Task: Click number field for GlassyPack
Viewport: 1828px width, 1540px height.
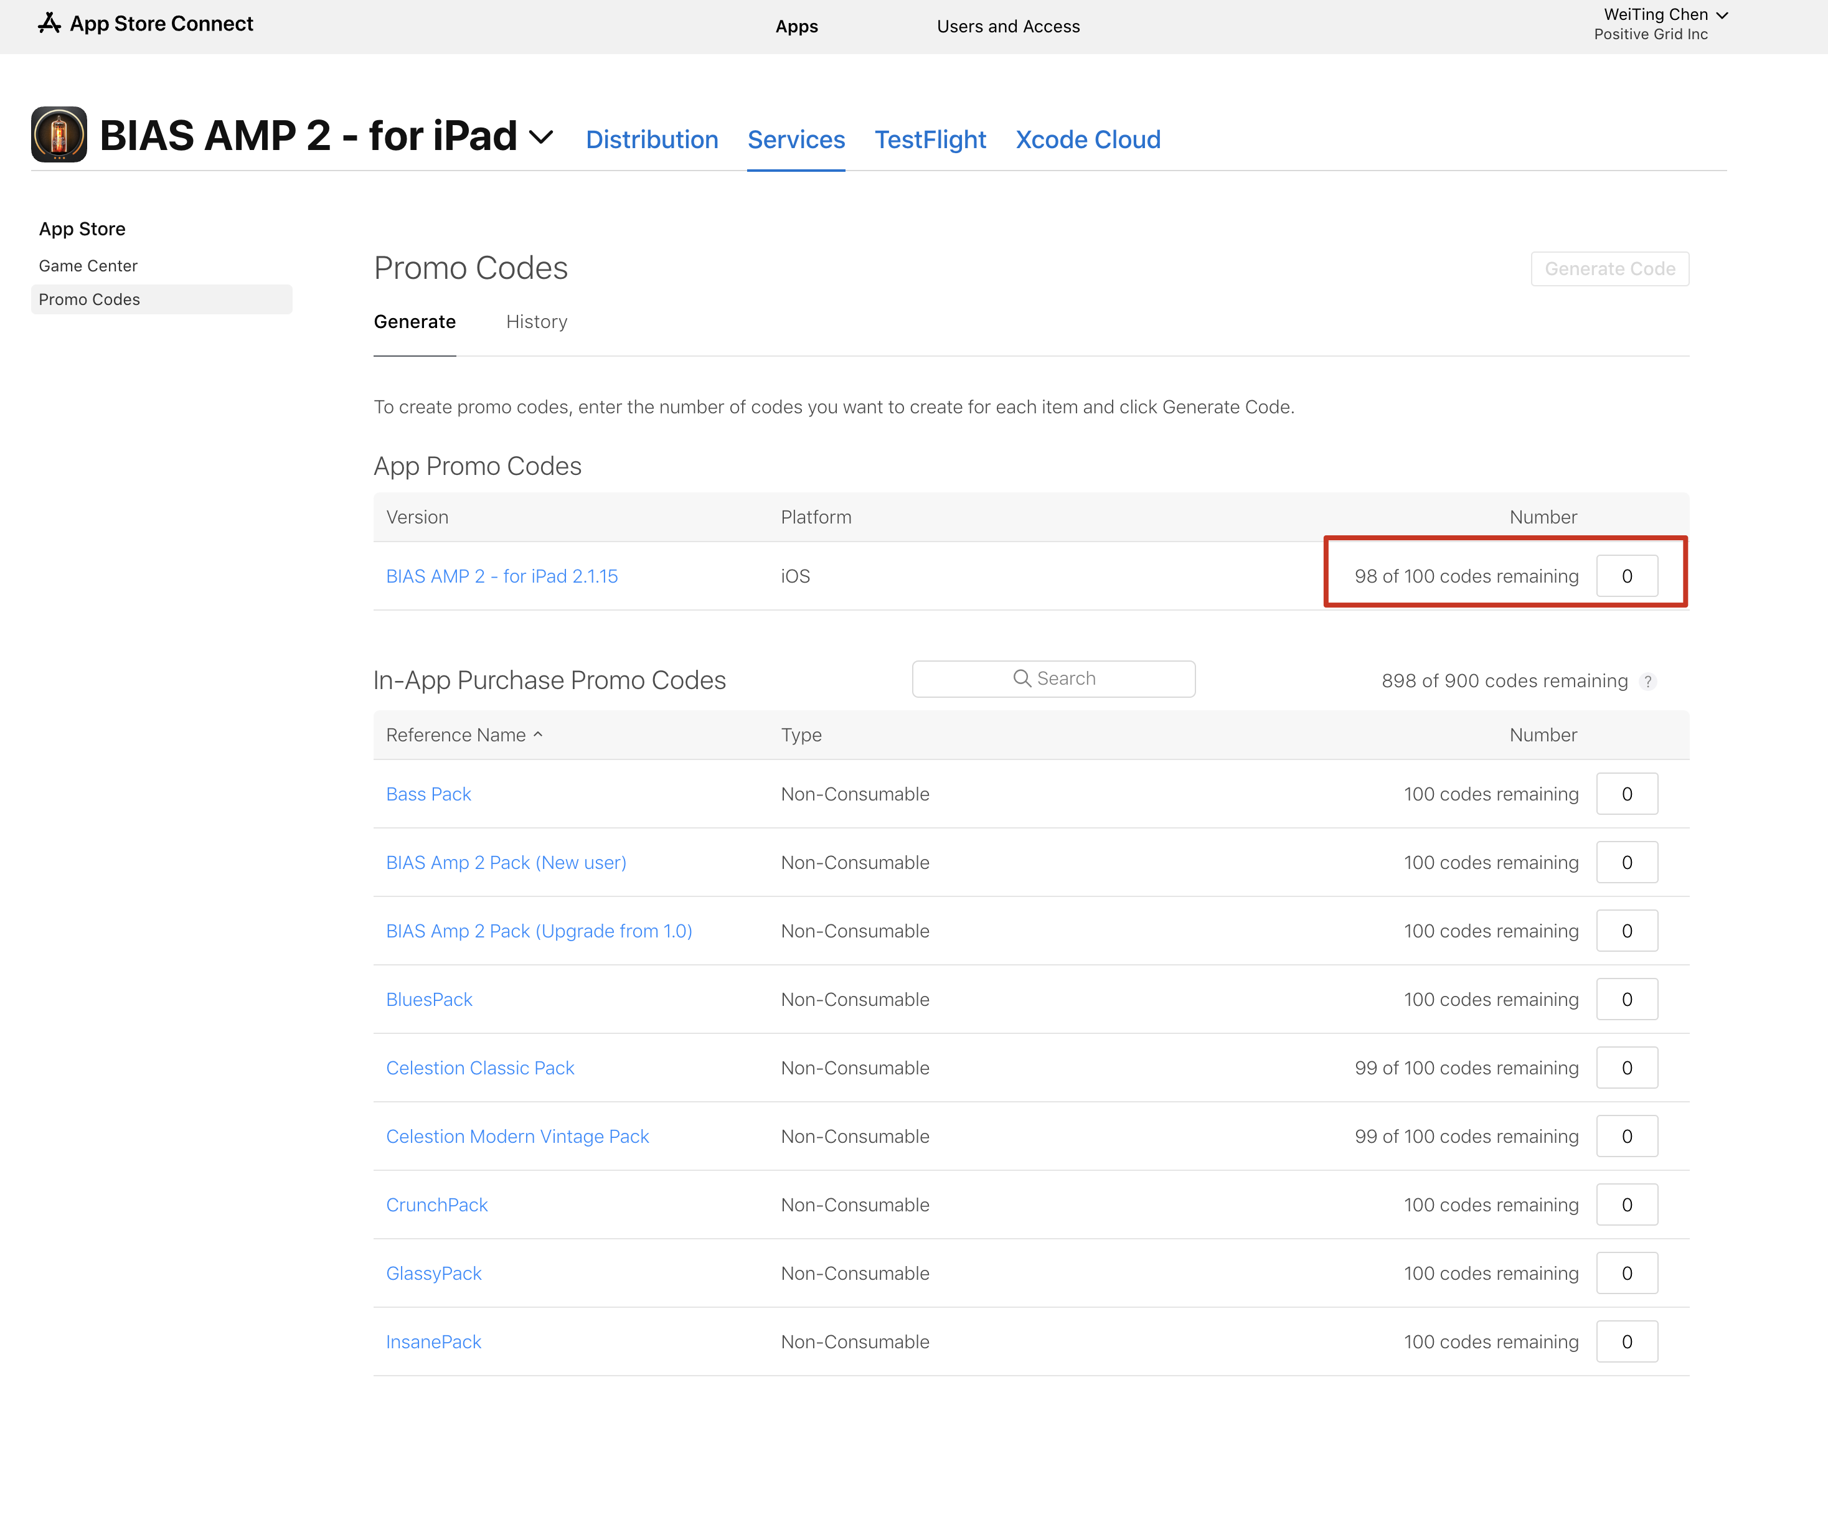Action: (x=1628, y=1273)
